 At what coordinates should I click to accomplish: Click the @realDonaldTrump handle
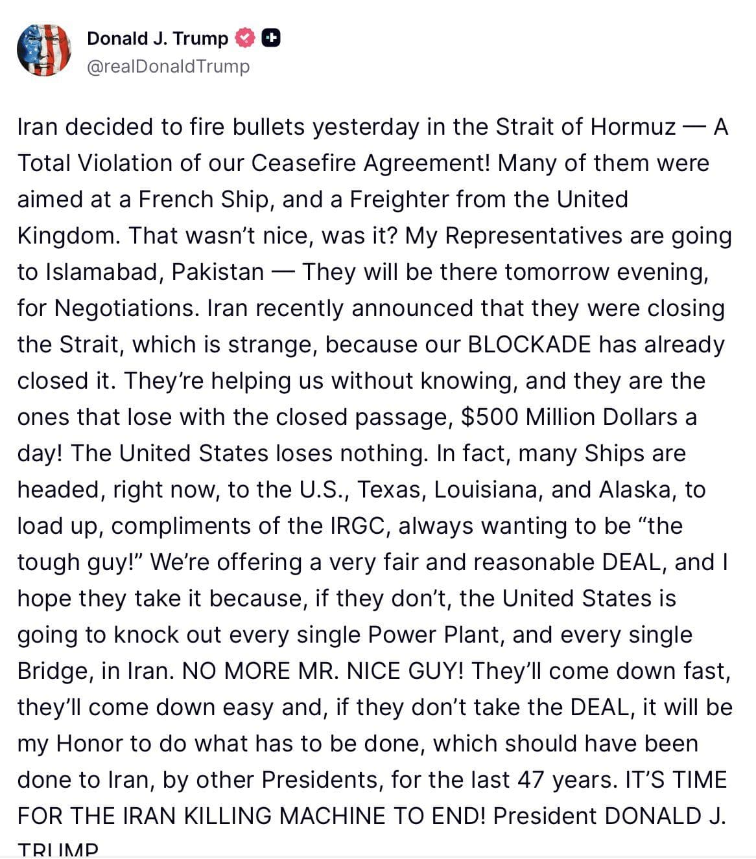(168, 66)
